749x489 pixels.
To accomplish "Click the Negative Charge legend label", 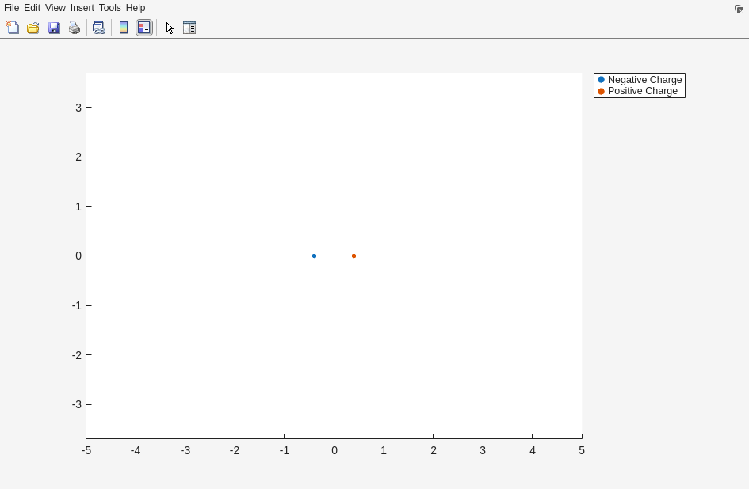I will point(644,80).
